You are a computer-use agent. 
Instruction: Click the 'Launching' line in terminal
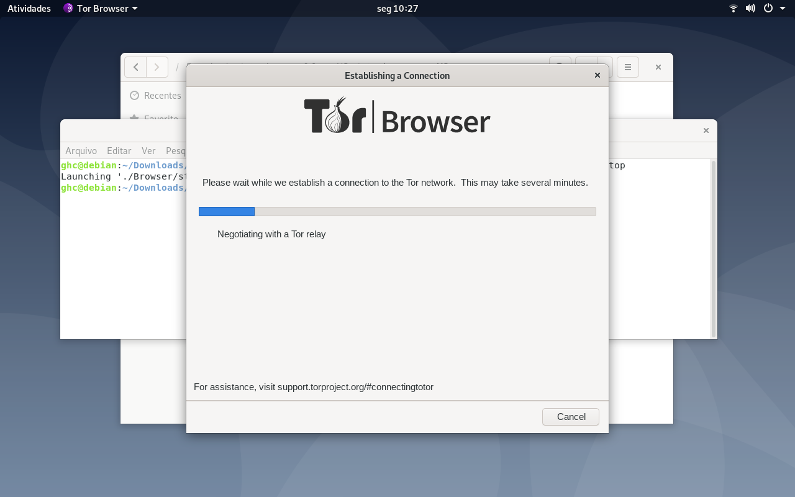tap(124, 176)
